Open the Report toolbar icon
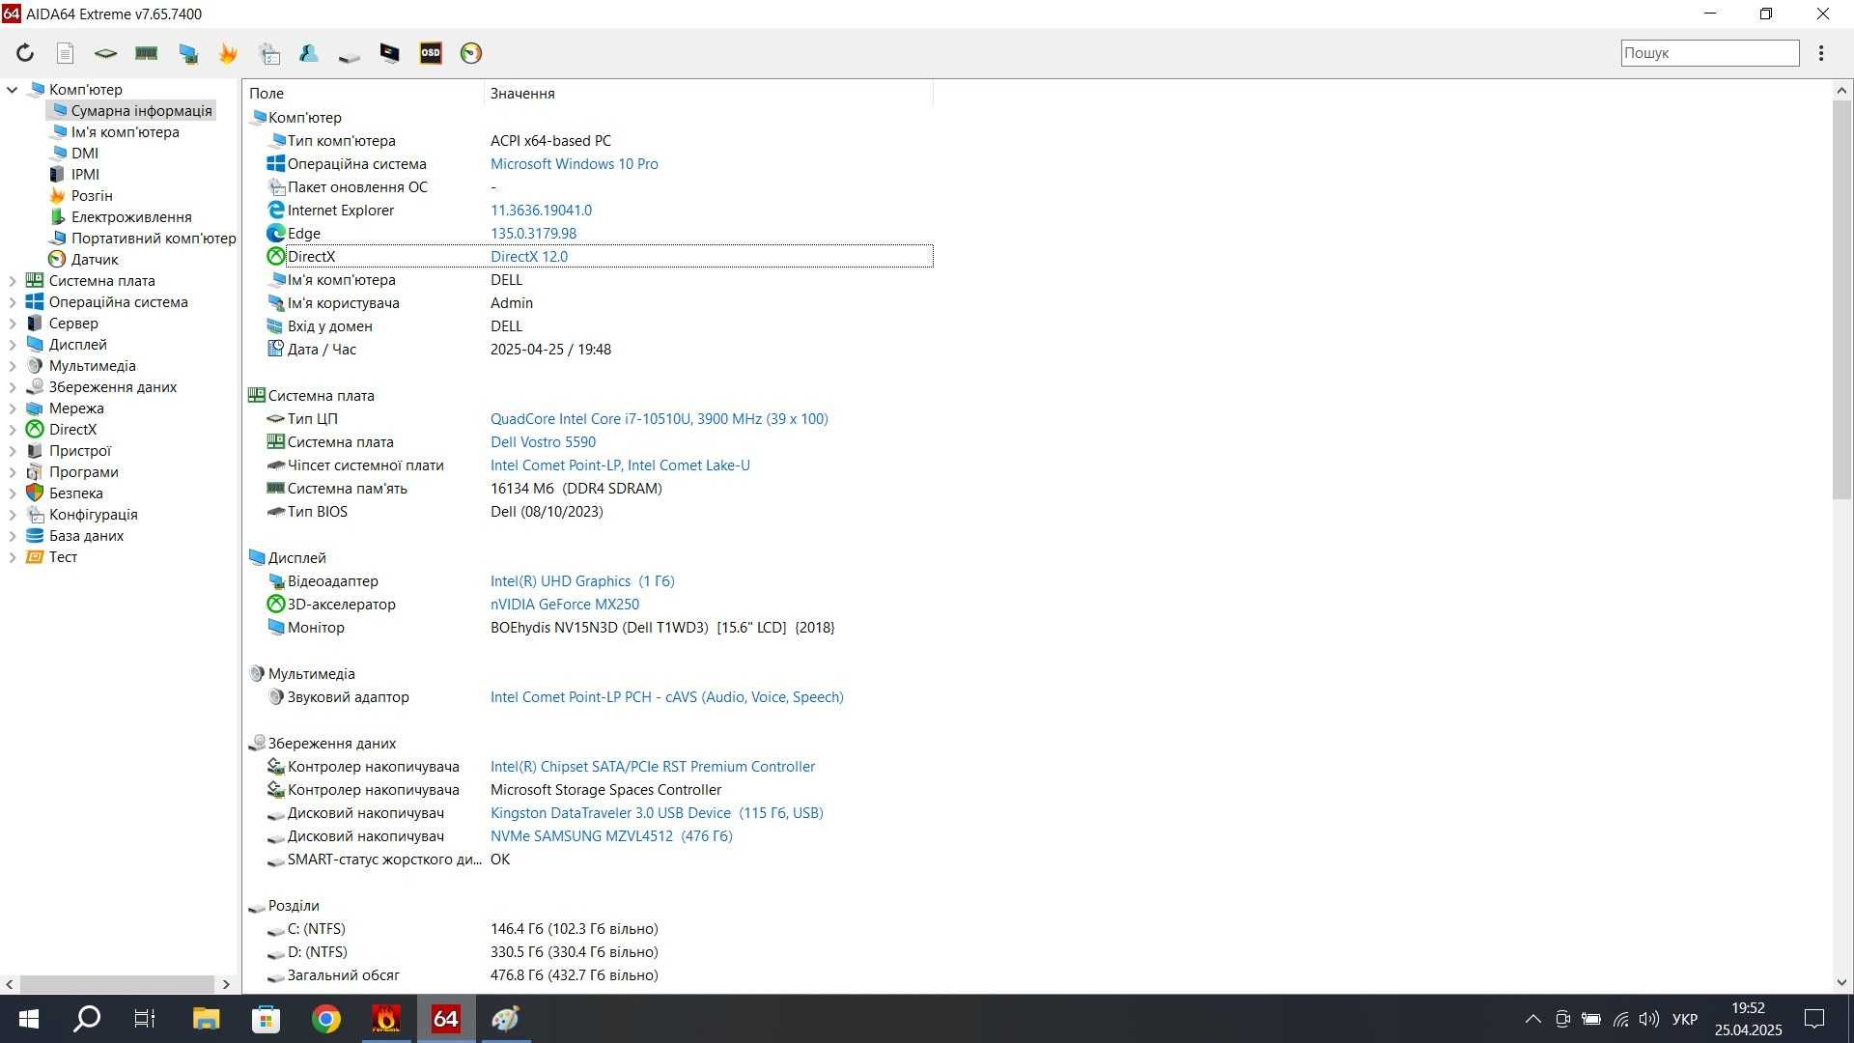This screenshot has height=1043, width=1854. click(65, 53)
